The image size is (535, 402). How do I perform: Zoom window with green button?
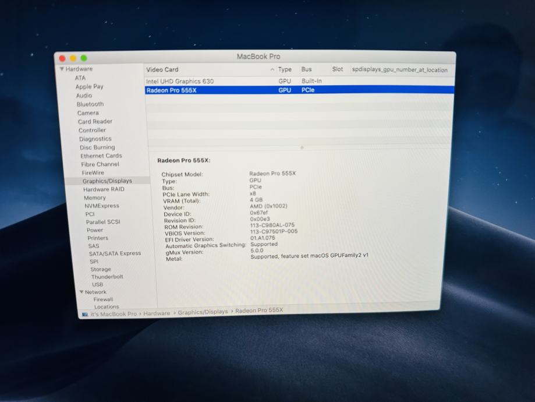coord(84,58)
